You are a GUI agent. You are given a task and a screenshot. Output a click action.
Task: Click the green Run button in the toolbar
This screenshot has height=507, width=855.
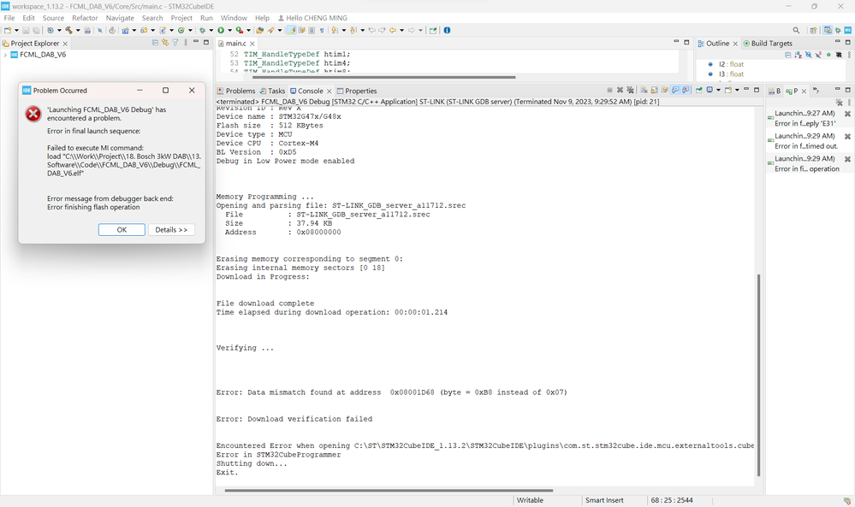(x=221, y=30)
